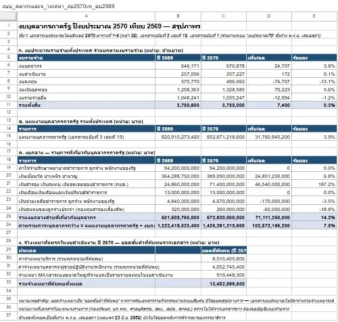Image resolution: width=338 pixels, height=322 pixels.
Task: Select column E header
Action: coord(314,16)
